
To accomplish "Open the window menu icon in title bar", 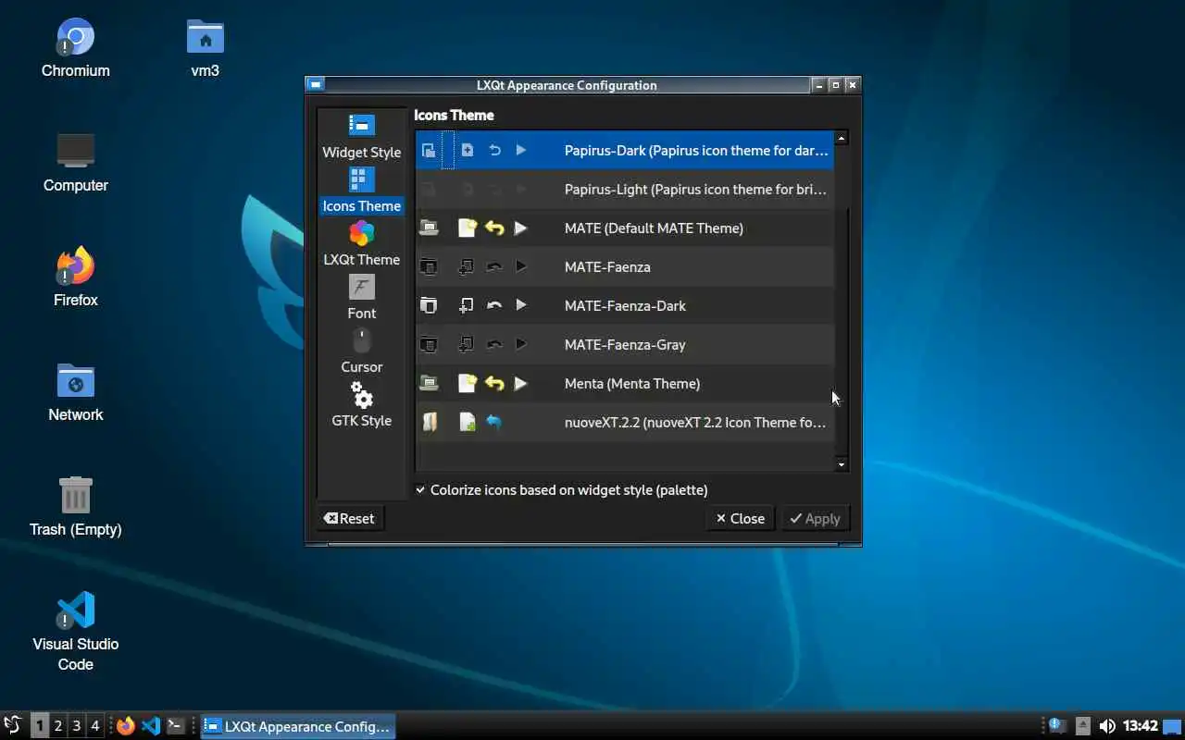I will (x=316, y=85).
